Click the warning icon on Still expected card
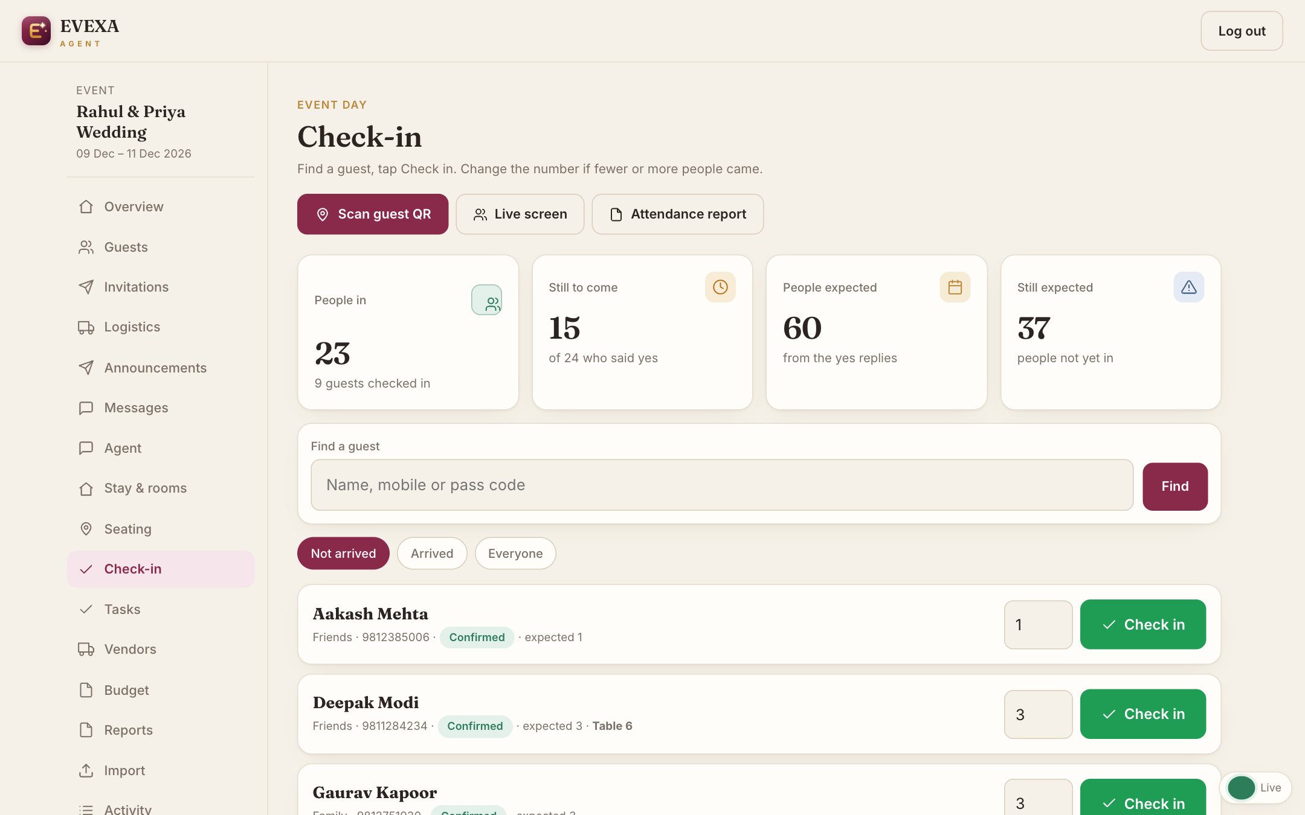This screenshot has height=815, width=1305. point(1188,287)
